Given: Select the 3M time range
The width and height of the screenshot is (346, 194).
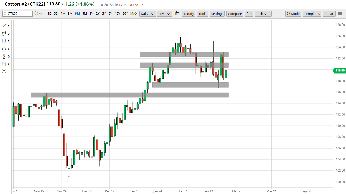Looking at the screenshot, I should [x=70, y=14].
